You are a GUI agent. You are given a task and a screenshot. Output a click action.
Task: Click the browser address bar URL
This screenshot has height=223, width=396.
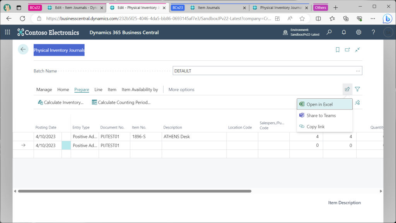[159, 19]
